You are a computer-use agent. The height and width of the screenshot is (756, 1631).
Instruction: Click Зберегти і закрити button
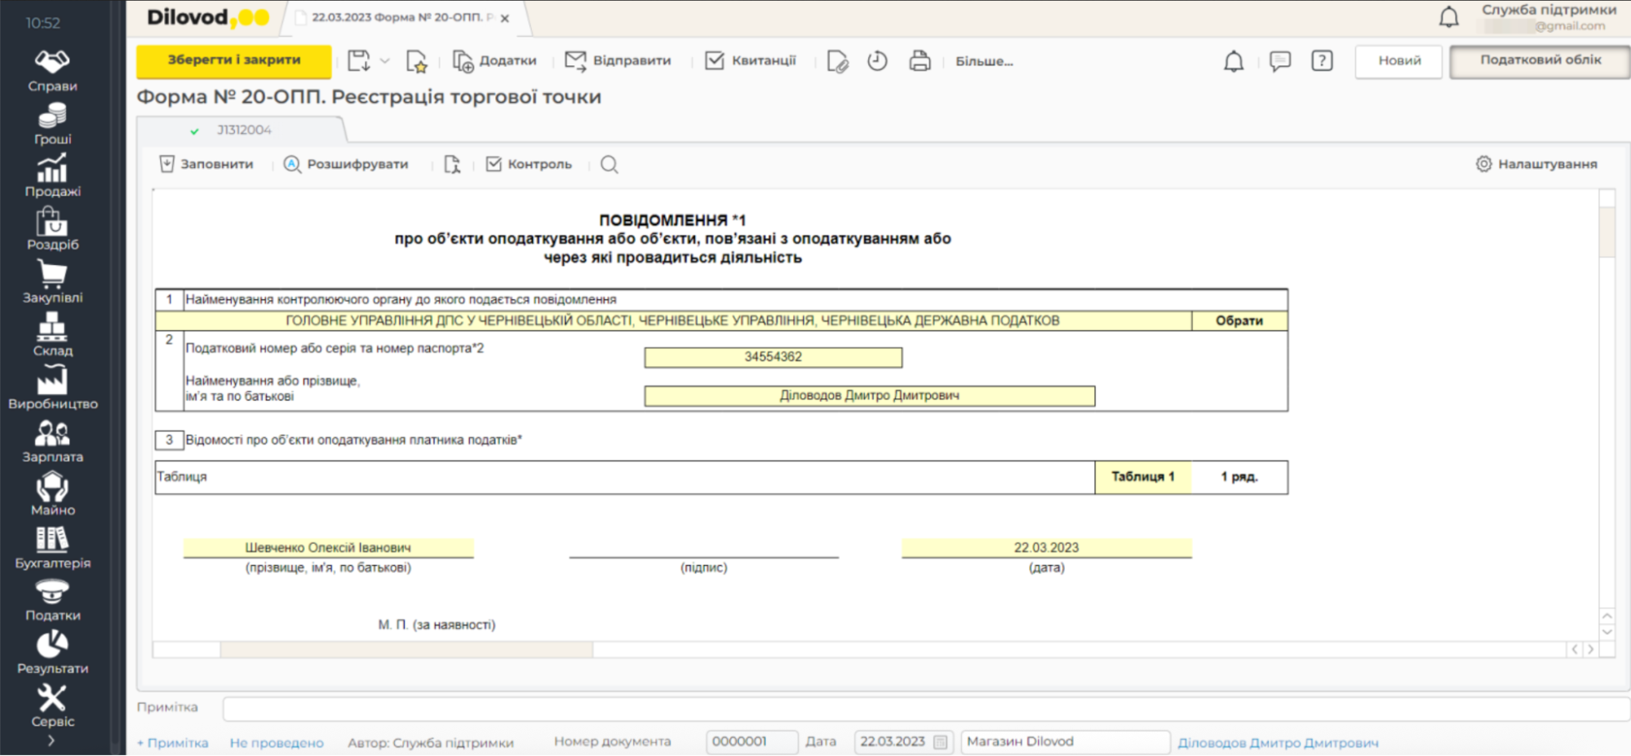click(234, 60)
